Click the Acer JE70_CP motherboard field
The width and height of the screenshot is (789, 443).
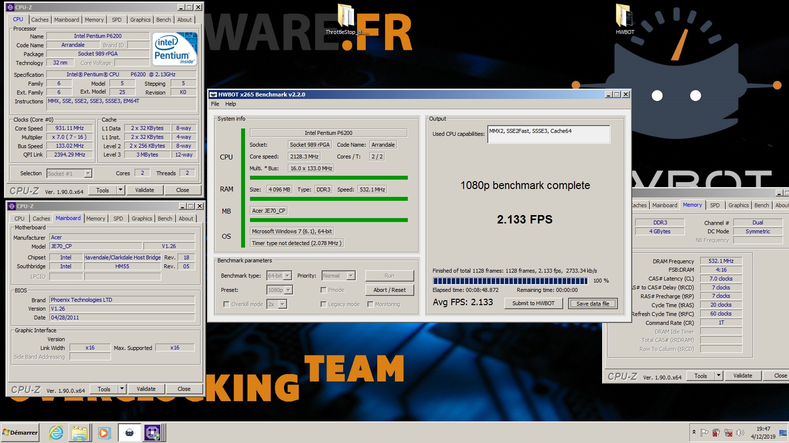[269, 211]
